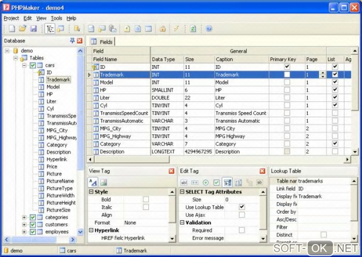Choose radio button edit tag icon
Viewport: 362px width, 257px height.
(x=205, y=182)
